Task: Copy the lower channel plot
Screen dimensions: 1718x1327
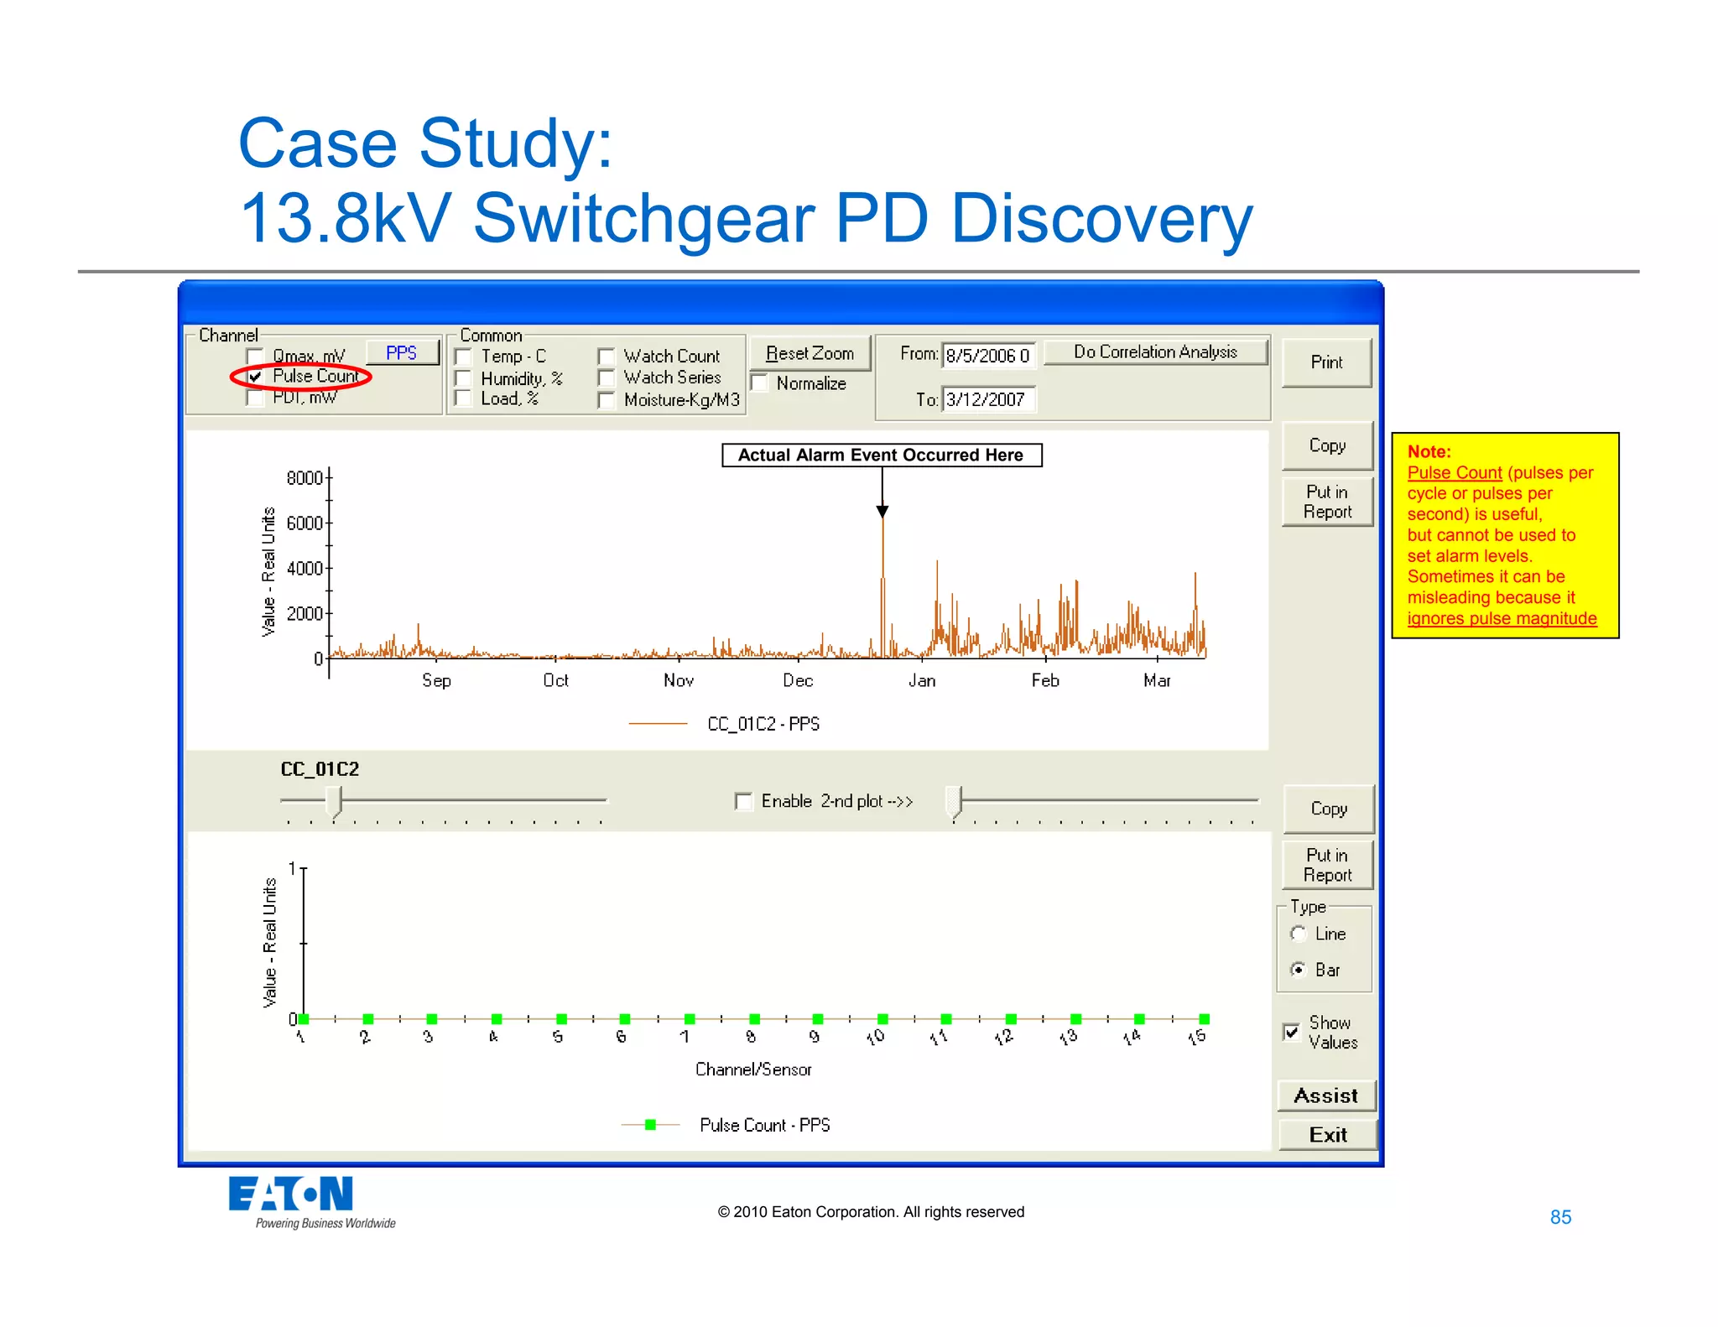Action: [x=1329, y=809]
